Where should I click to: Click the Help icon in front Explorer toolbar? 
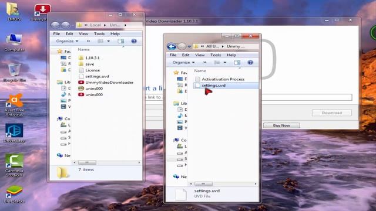click(250, 63)
